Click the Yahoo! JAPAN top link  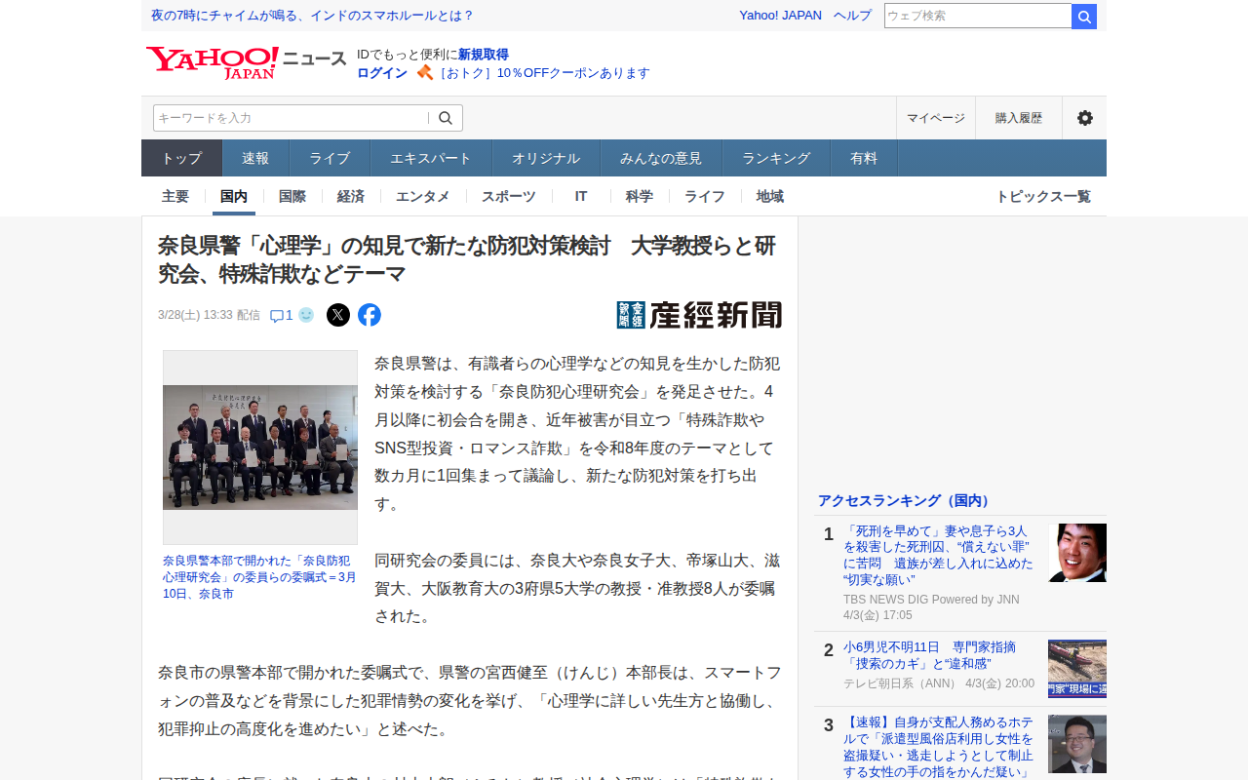780,16
